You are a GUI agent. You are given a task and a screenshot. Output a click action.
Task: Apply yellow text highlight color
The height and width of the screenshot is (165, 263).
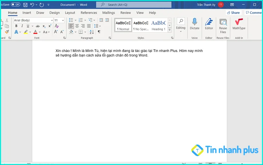[26, 32]
